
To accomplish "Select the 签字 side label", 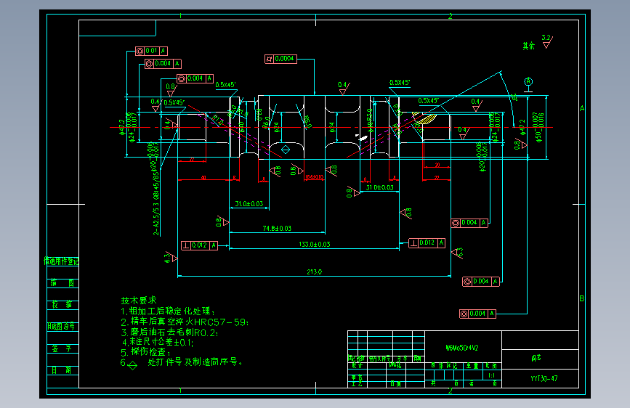I will [62, 348].
